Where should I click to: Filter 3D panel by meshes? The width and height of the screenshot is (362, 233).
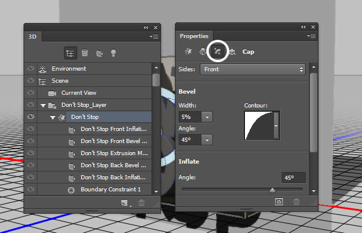[84, 53]
